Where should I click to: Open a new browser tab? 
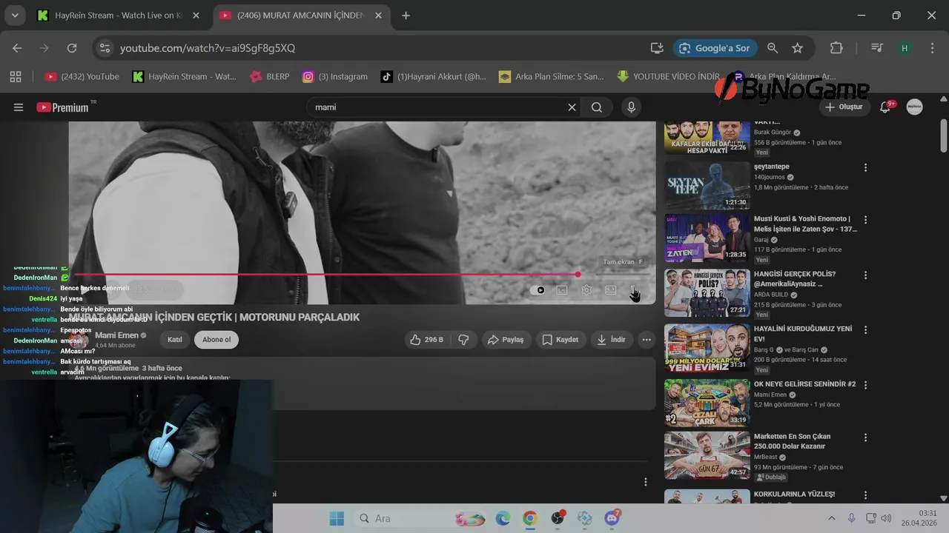406,16
